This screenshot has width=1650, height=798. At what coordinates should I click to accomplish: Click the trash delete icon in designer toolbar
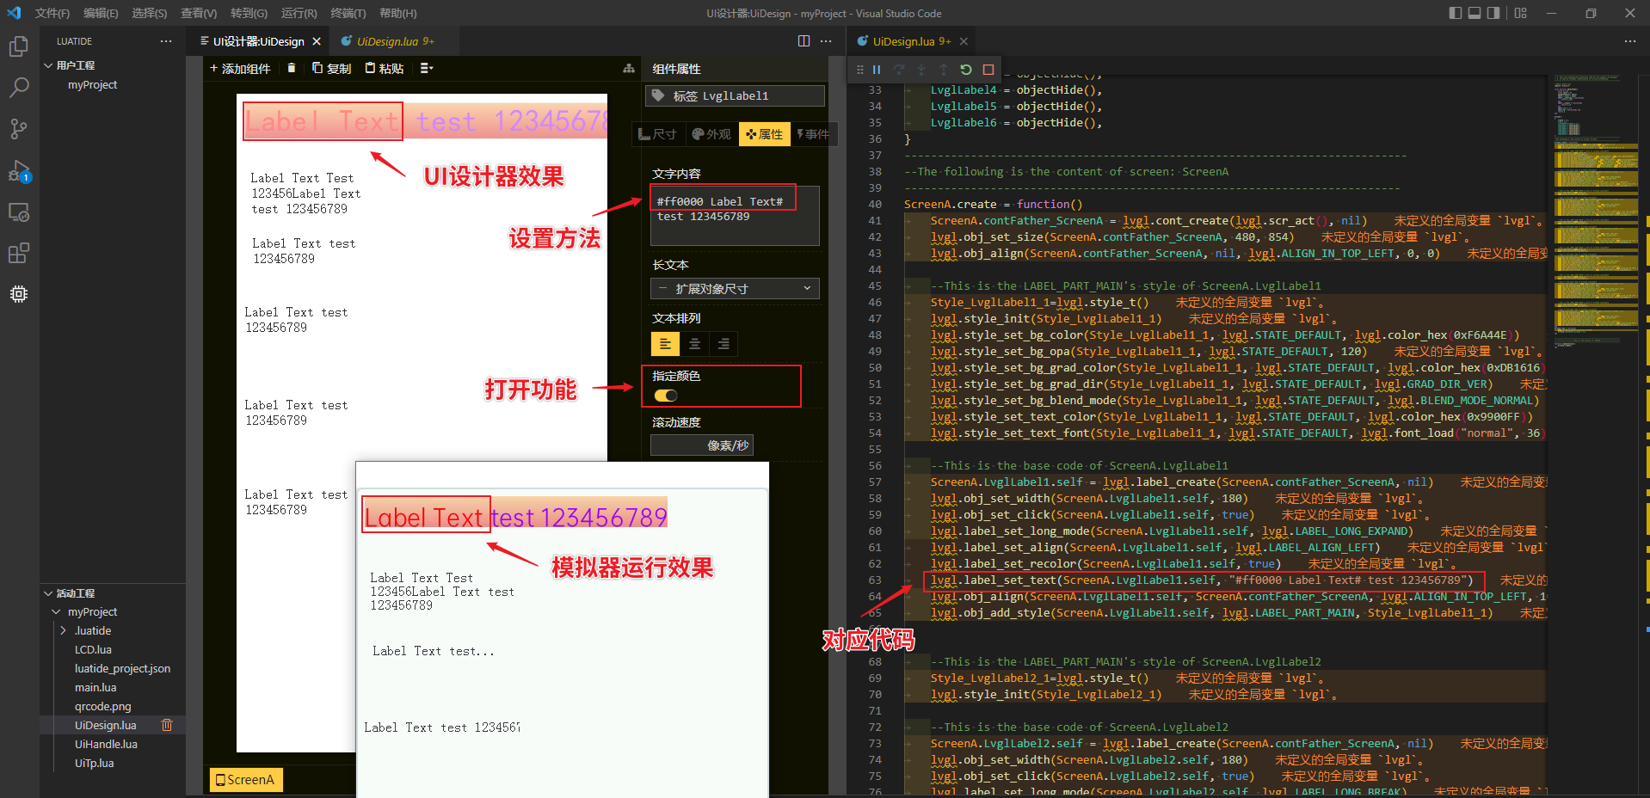[x=292, y=68]
